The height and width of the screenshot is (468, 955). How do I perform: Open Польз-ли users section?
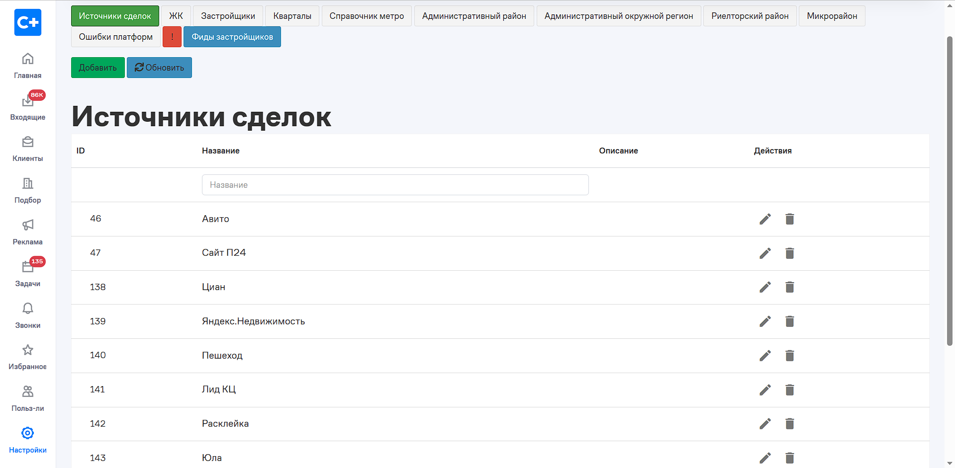pyautogui.click(x=28, y=399)
